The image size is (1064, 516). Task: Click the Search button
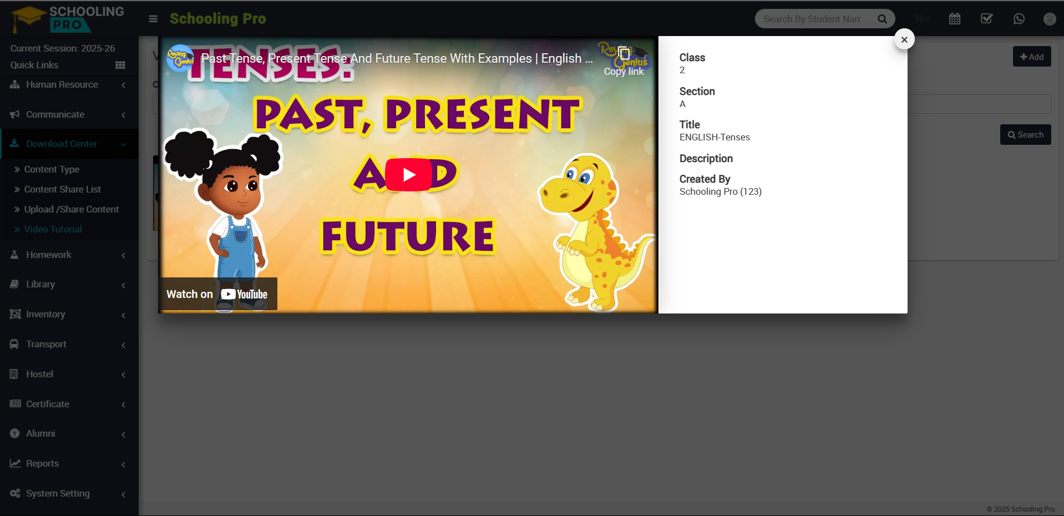pyautogui.click(x=1026, y=135)
